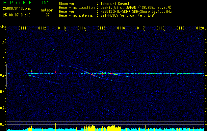Click the 0113 time marker
This screenshot has width=207, height=131.
point(62,28)
